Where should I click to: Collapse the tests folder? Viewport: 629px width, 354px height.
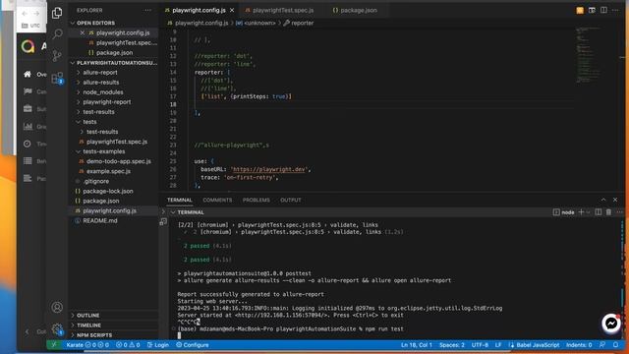point(89,122)
